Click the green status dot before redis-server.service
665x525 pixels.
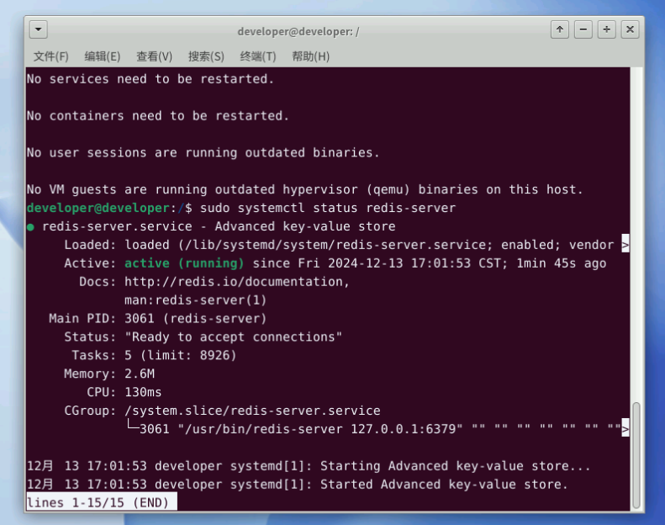pos(31,227)
